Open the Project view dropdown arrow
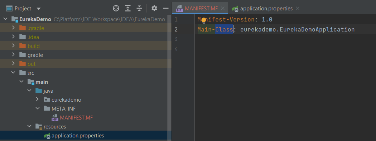 pyautogui.click(x=39, y=9)
